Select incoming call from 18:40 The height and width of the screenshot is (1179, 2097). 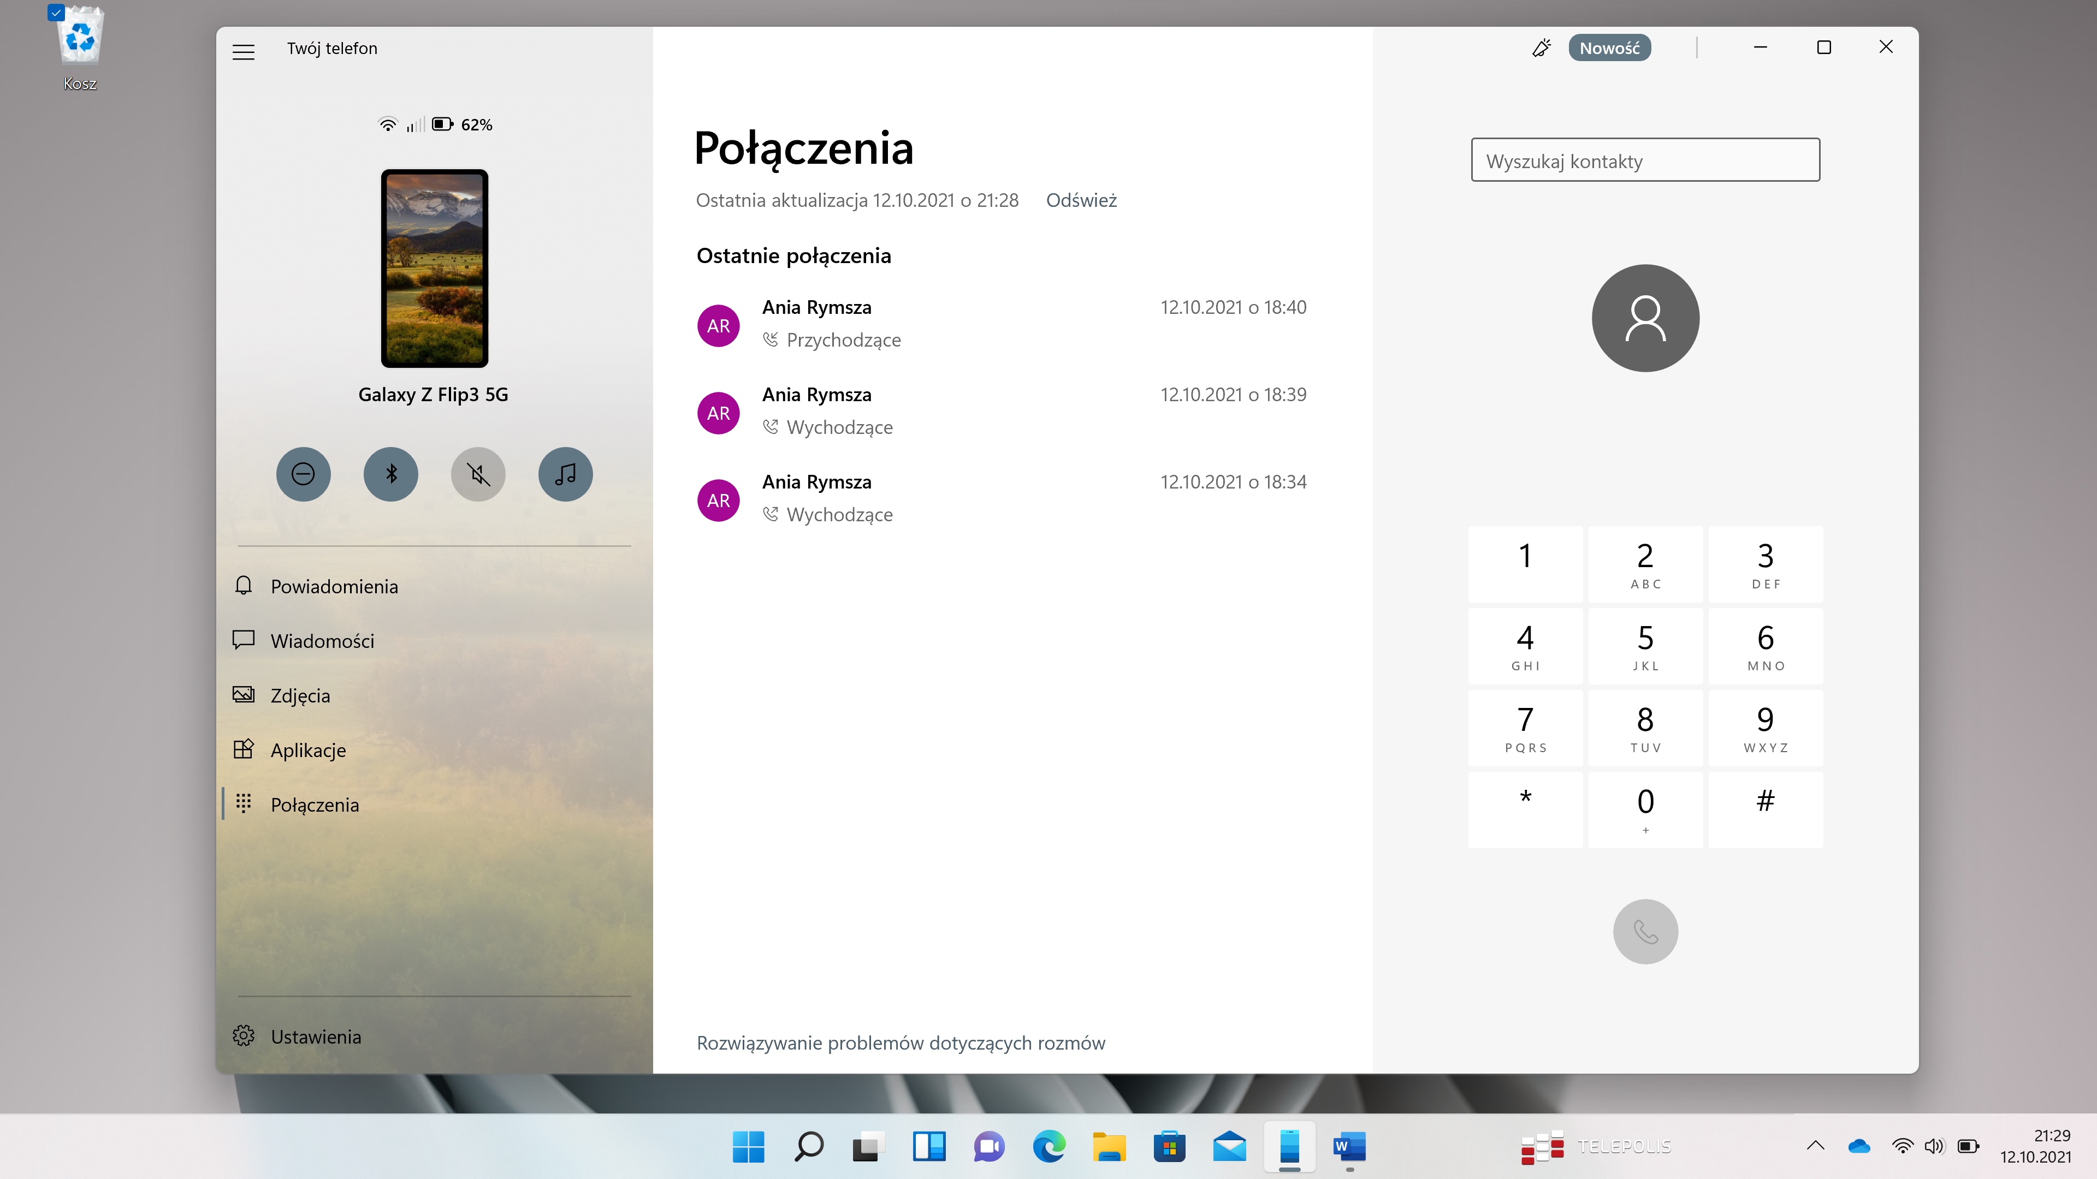[1002, 324]
